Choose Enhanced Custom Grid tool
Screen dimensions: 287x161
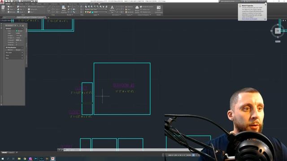click(36, 7)
